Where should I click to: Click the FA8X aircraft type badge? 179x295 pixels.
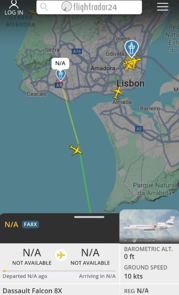click(x=31, y=224)
